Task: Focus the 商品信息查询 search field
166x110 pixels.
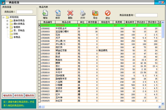Action: (146, 15)
